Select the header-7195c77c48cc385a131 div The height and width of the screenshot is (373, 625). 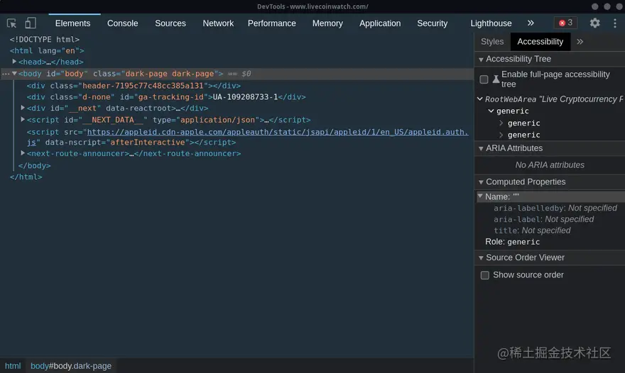pos(134,86)
